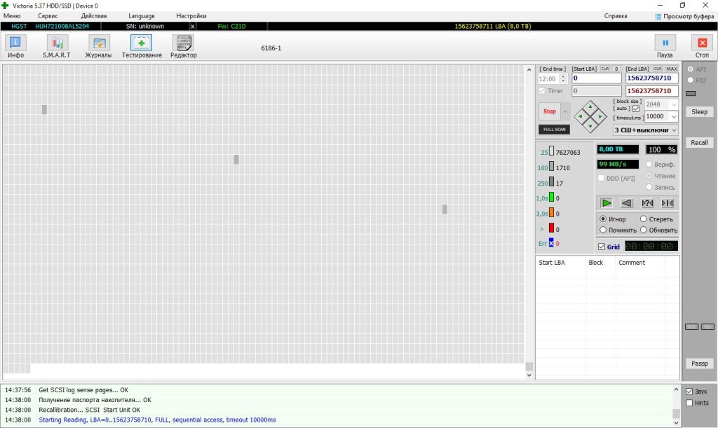Select the reverse scan direction arrow
Screen dimensions: 718x428
(626, 203)
